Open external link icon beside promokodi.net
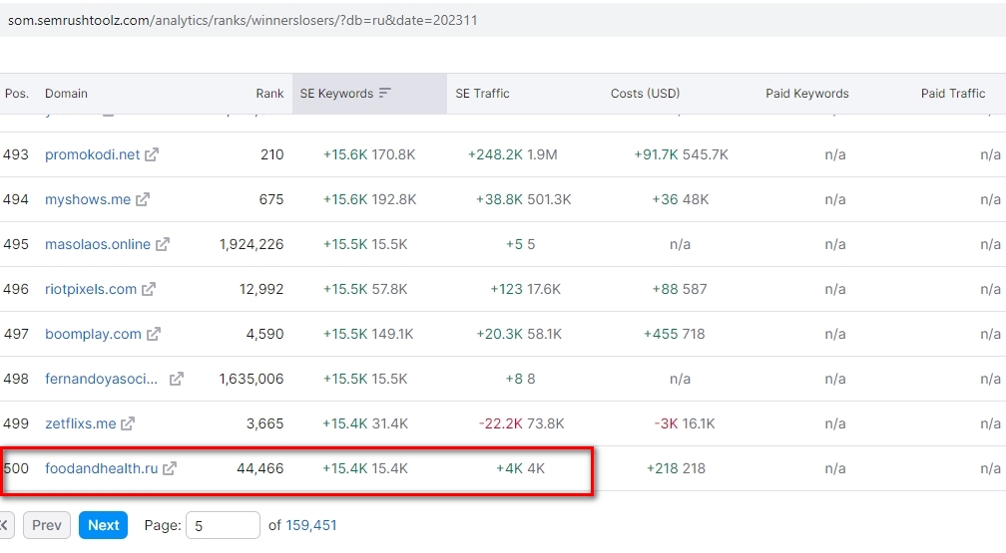 (152, 155)
